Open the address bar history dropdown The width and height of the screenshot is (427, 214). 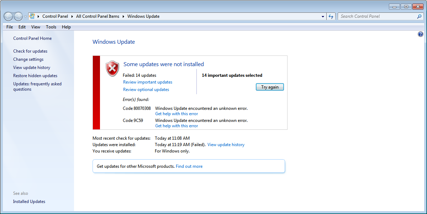323,16
